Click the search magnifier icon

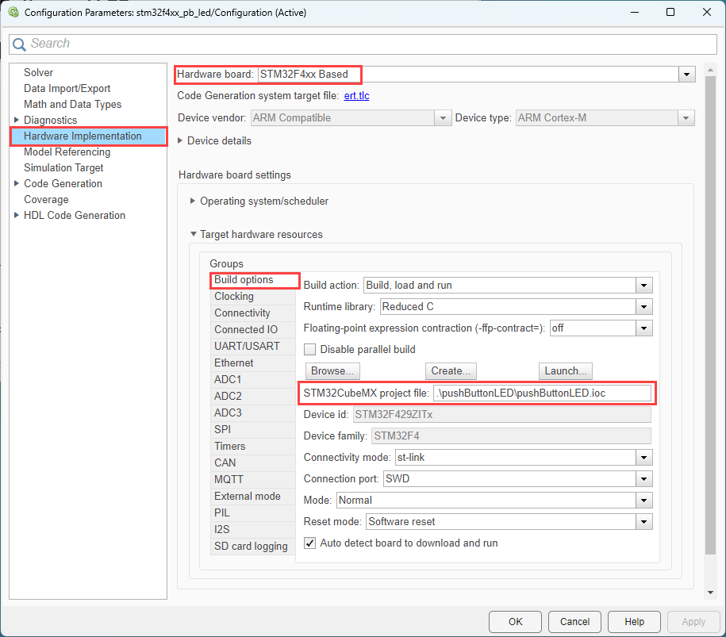click(x=20, y=44)
